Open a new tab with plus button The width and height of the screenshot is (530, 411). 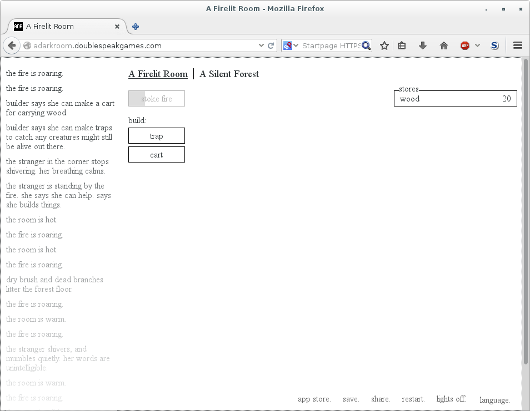pos(136,27)
